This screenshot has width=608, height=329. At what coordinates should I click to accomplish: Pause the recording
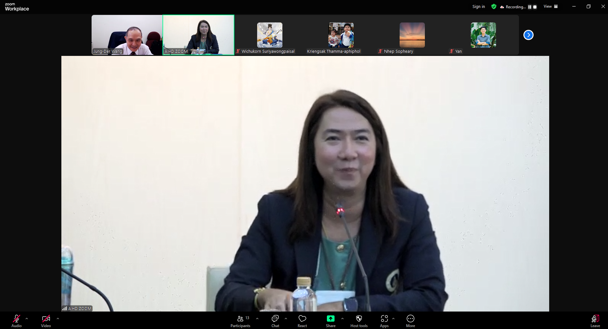pos(530,7)
